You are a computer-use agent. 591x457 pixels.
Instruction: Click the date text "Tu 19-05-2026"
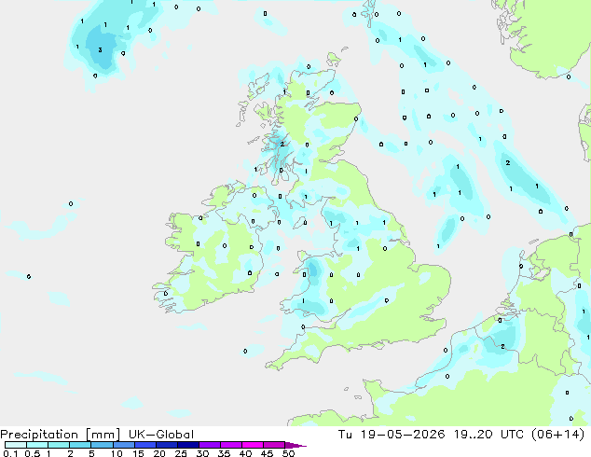(392, 435)
